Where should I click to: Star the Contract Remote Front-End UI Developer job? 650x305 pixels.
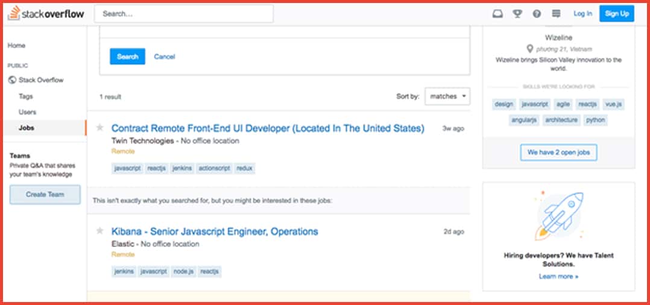pyautogui.click(x=99, y=128)
